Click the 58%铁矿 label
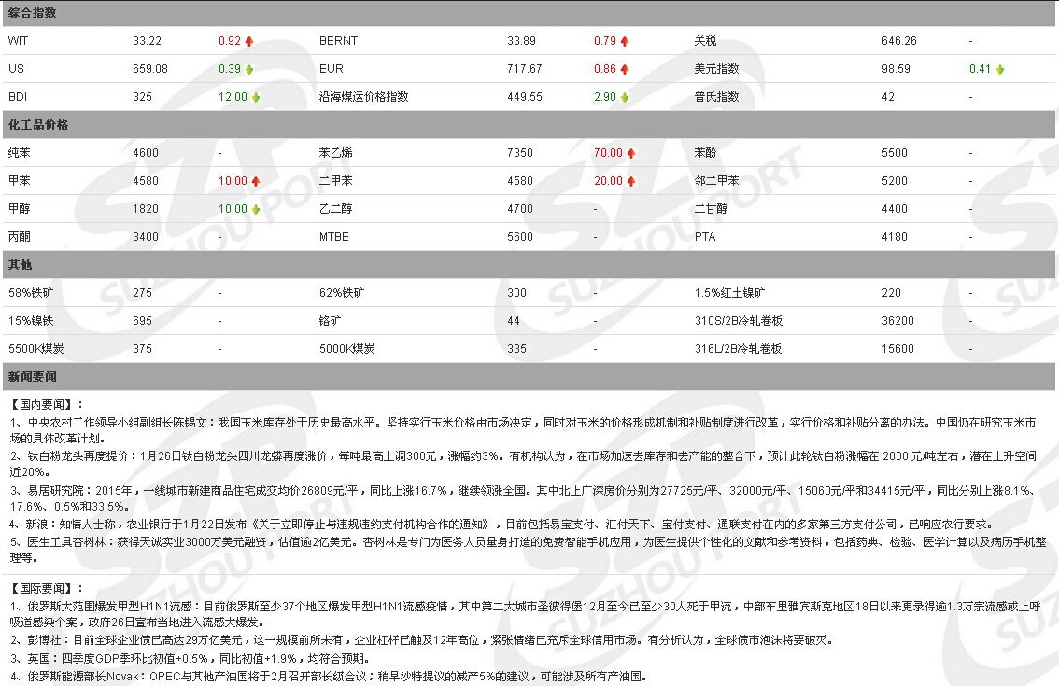Screen dimensions: 1059x686 point(31,293)
